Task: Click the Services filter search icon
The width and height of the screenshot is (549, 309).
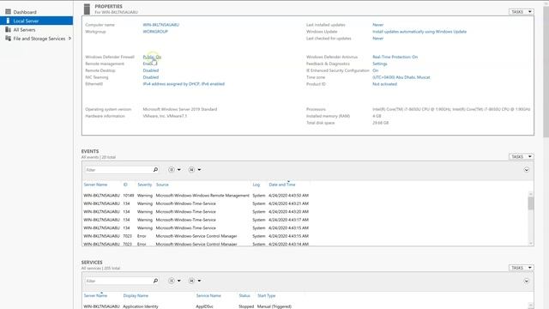Action: tap(155, 281)
